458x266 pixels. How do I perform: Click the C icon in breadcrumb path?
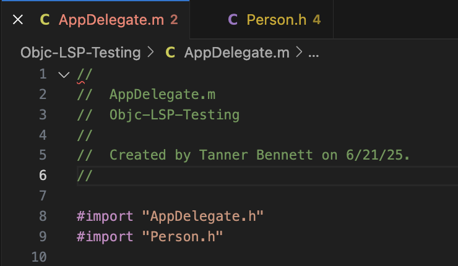(x=170, y=53)
